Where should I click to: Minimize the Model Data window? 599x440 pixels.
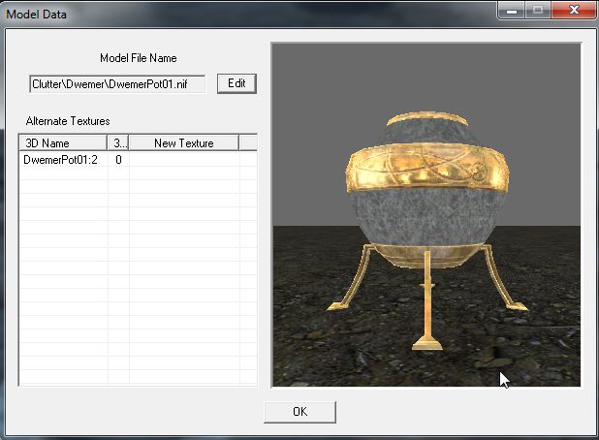pyautogui.click(x=512, y=10)
